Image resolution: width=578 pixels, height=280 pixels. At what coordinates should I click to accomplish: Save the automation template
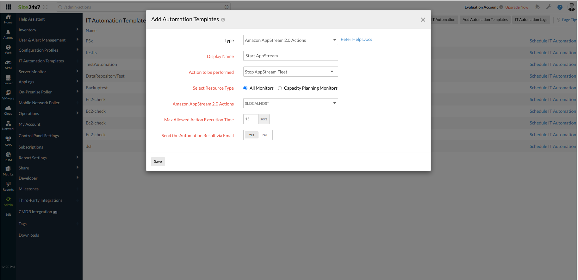click(158, 162)
